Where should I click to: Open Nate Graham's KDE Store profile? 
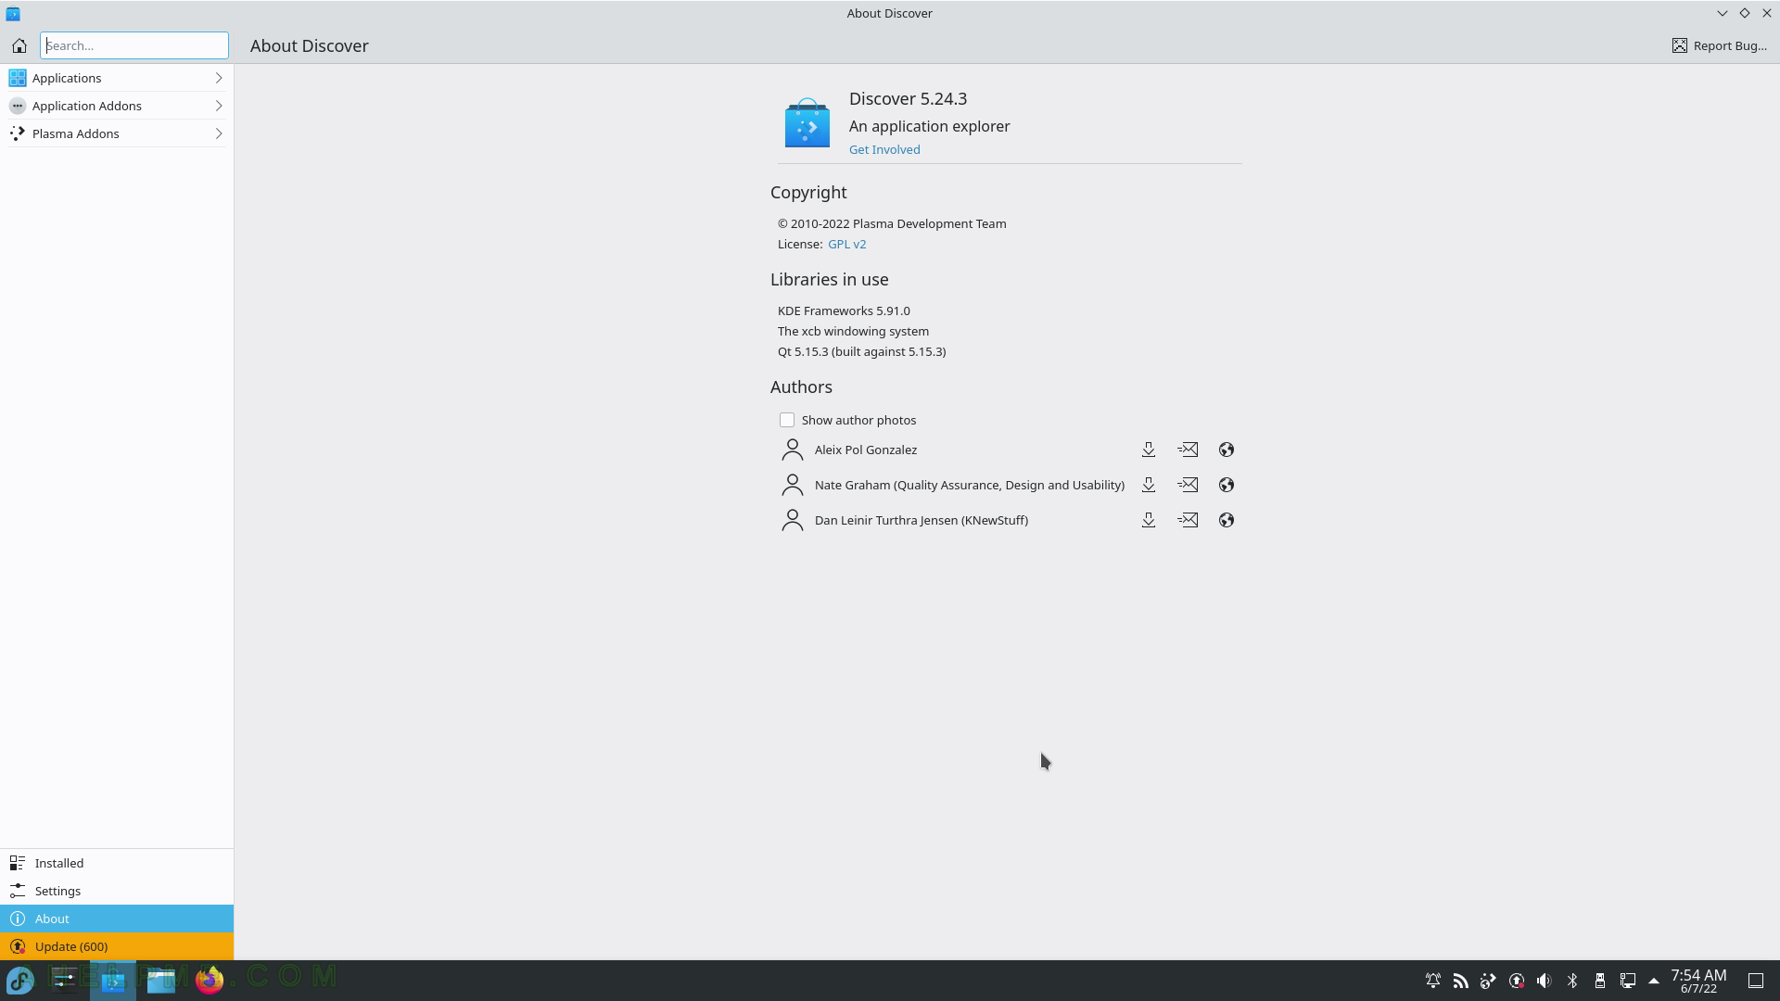click(x=1149, y=485)
